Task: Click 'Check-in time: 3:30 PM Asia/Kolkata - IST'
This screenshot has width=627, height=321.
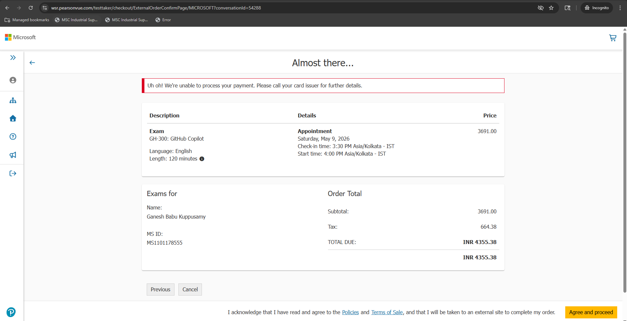Action: click(346, 146)
